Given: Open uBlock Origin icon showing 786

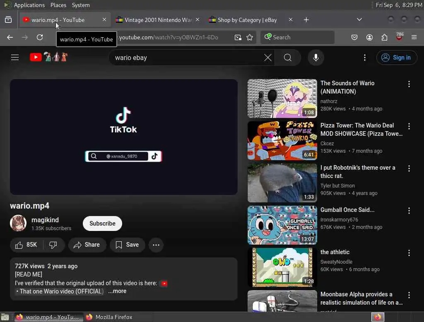Looking at the screenshot, I should pos(399,36).
